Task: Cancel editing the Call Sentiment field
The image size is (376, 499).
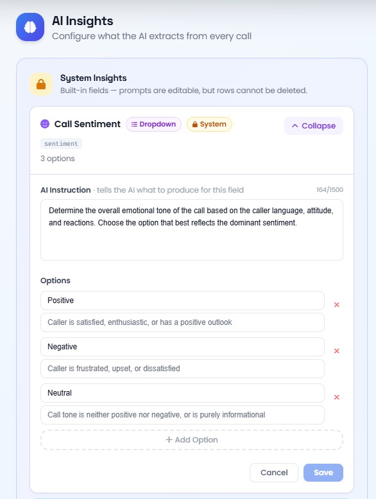Action: coord(274,473)
